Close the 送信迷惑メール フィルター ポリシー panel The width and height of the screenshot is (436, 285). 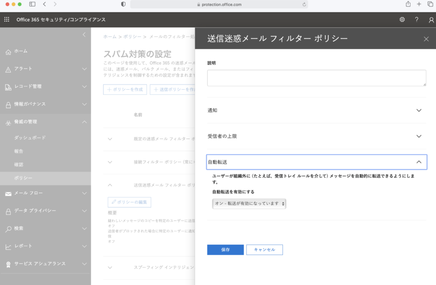click(426, 39)
